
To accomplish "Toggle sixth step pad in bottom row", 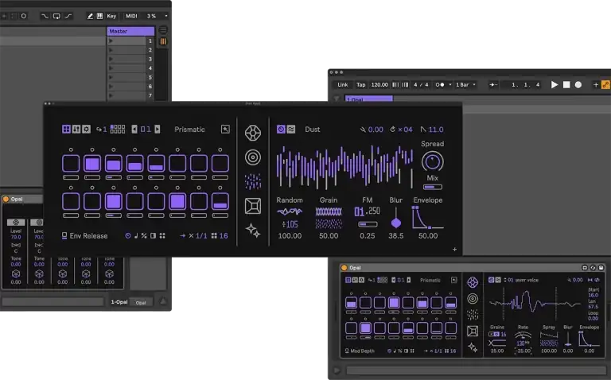I will tap(177, 201).
